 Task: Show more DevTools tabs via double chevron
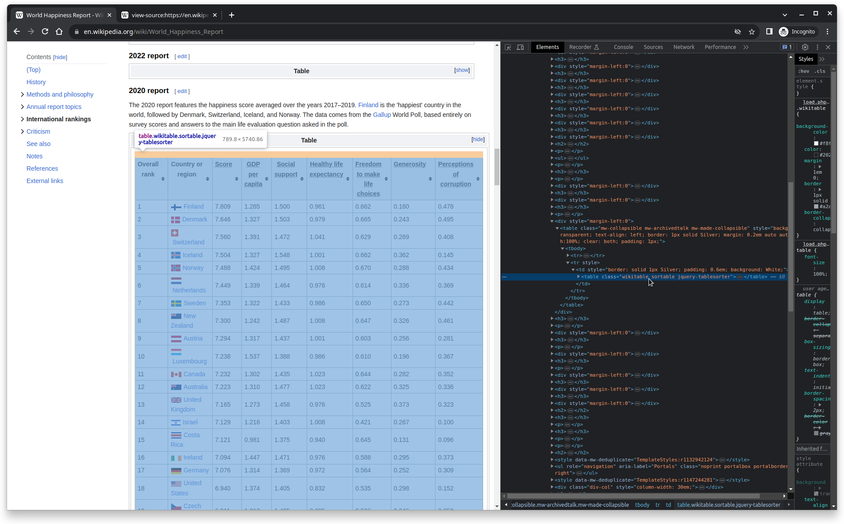click(x=746, y=47)
